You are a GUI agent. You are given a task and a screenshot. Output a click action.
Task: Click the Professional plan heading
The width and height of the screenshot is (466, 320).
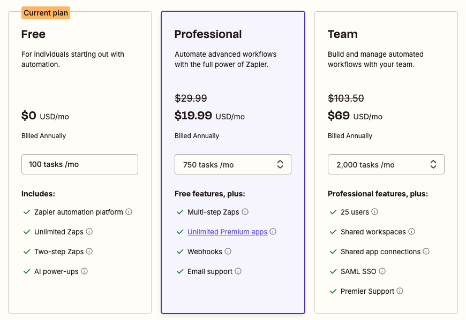pos(208,34)
